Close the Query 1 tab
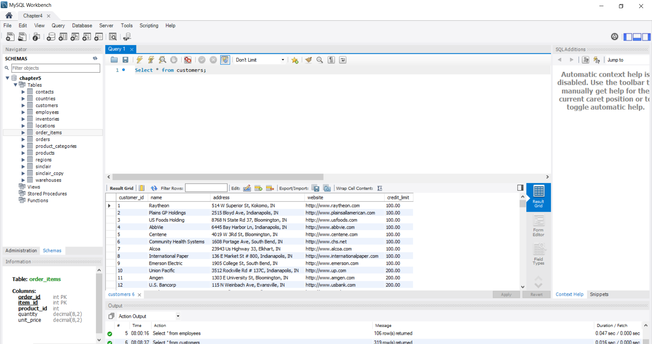 pos(132,49)
